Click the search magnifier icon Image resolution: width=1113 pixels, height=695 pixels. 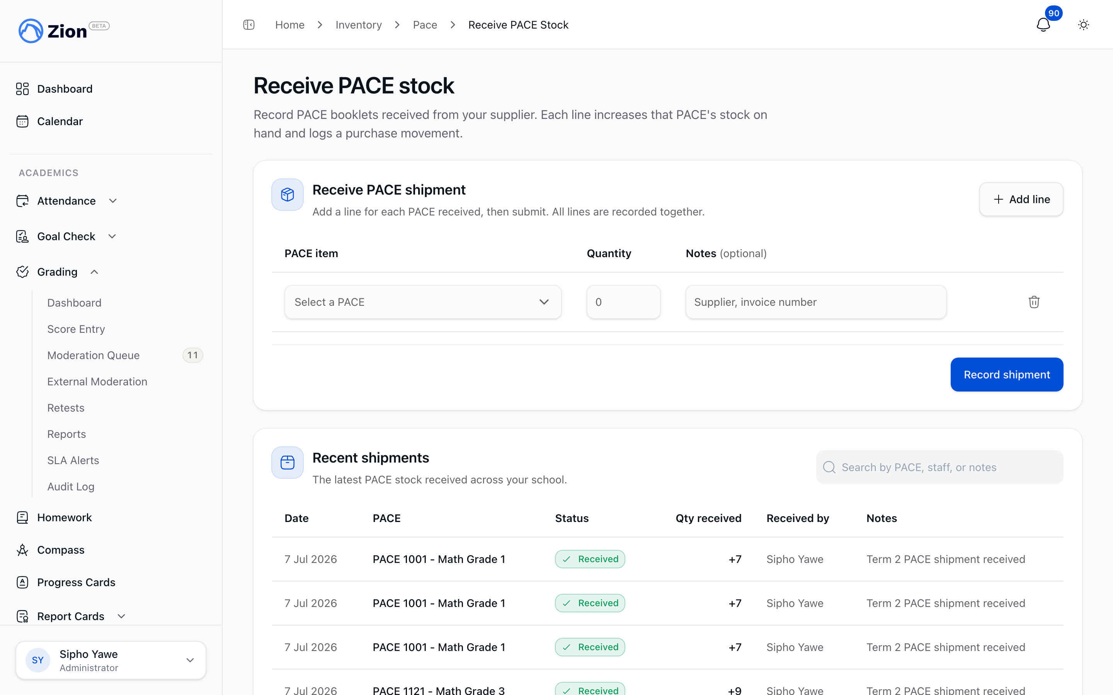coord(829,468)
